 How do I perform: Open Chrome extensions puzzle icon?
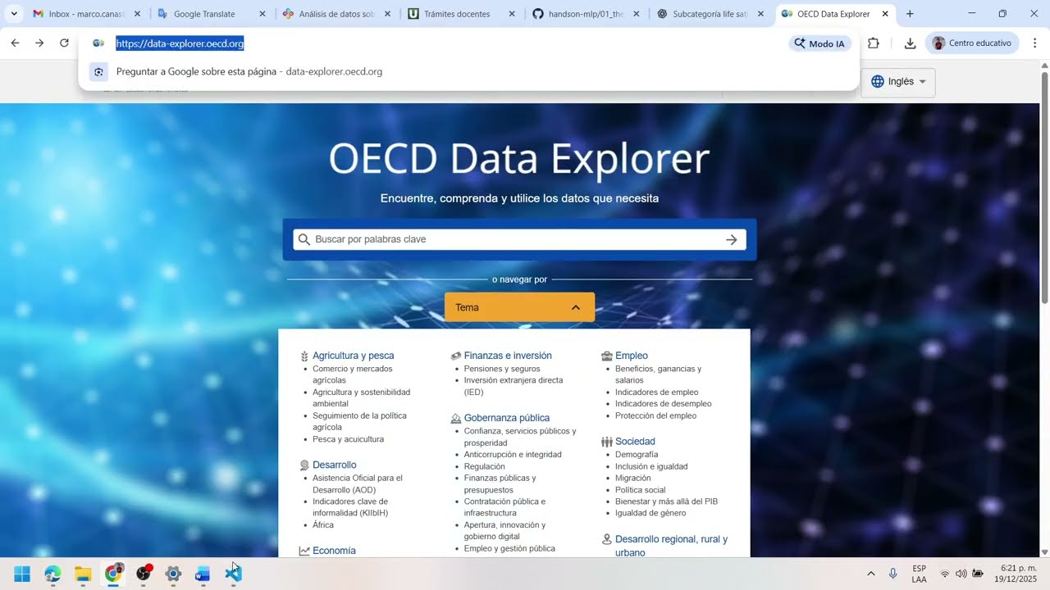pyautogui.click(x=874, y=43)
